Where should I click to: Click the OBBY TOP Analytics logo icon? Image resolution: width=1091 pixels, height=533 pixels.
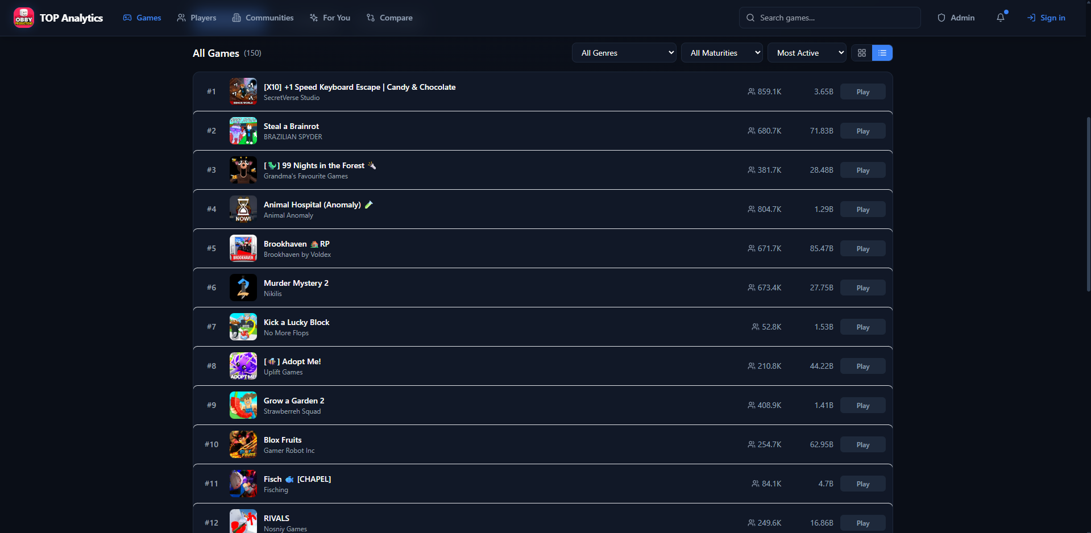pos(24,18)
